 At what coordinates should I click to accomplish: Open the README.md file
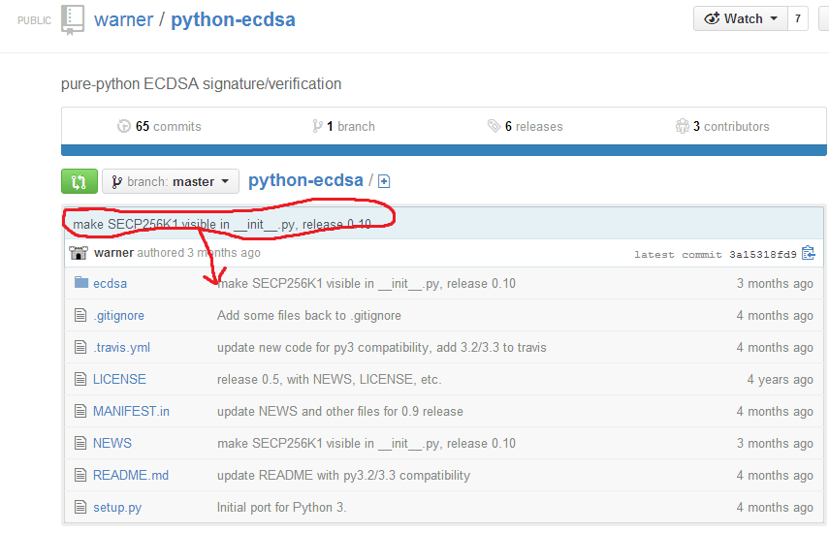coord(131,476)
